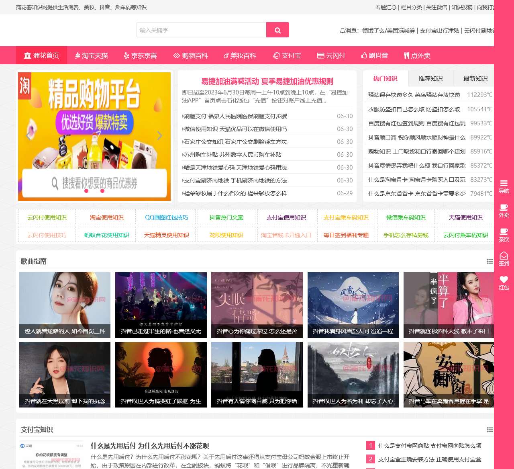Open hot article 什么是京东省省卡
514x469 pixels.
tap(417, 194)
